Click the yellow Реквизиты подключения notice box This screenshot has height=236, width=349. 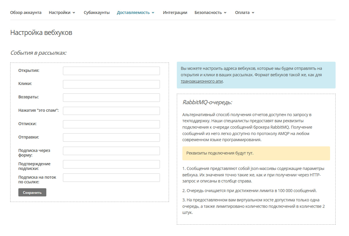256,153
